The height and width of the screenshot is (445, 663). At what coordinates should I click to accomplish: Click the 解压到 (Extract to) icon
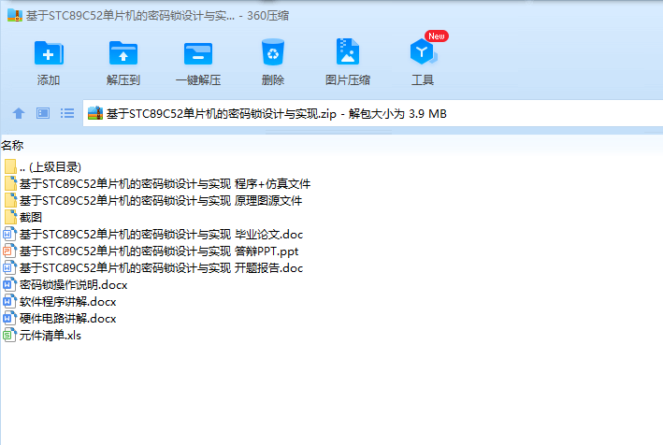point(123,53)
